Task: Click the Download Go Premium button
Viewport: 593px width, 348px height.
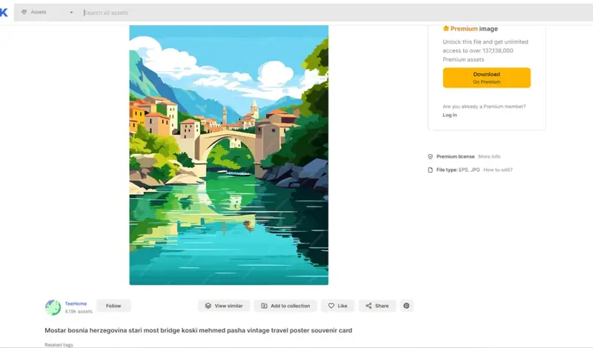Action: (486, 78)
